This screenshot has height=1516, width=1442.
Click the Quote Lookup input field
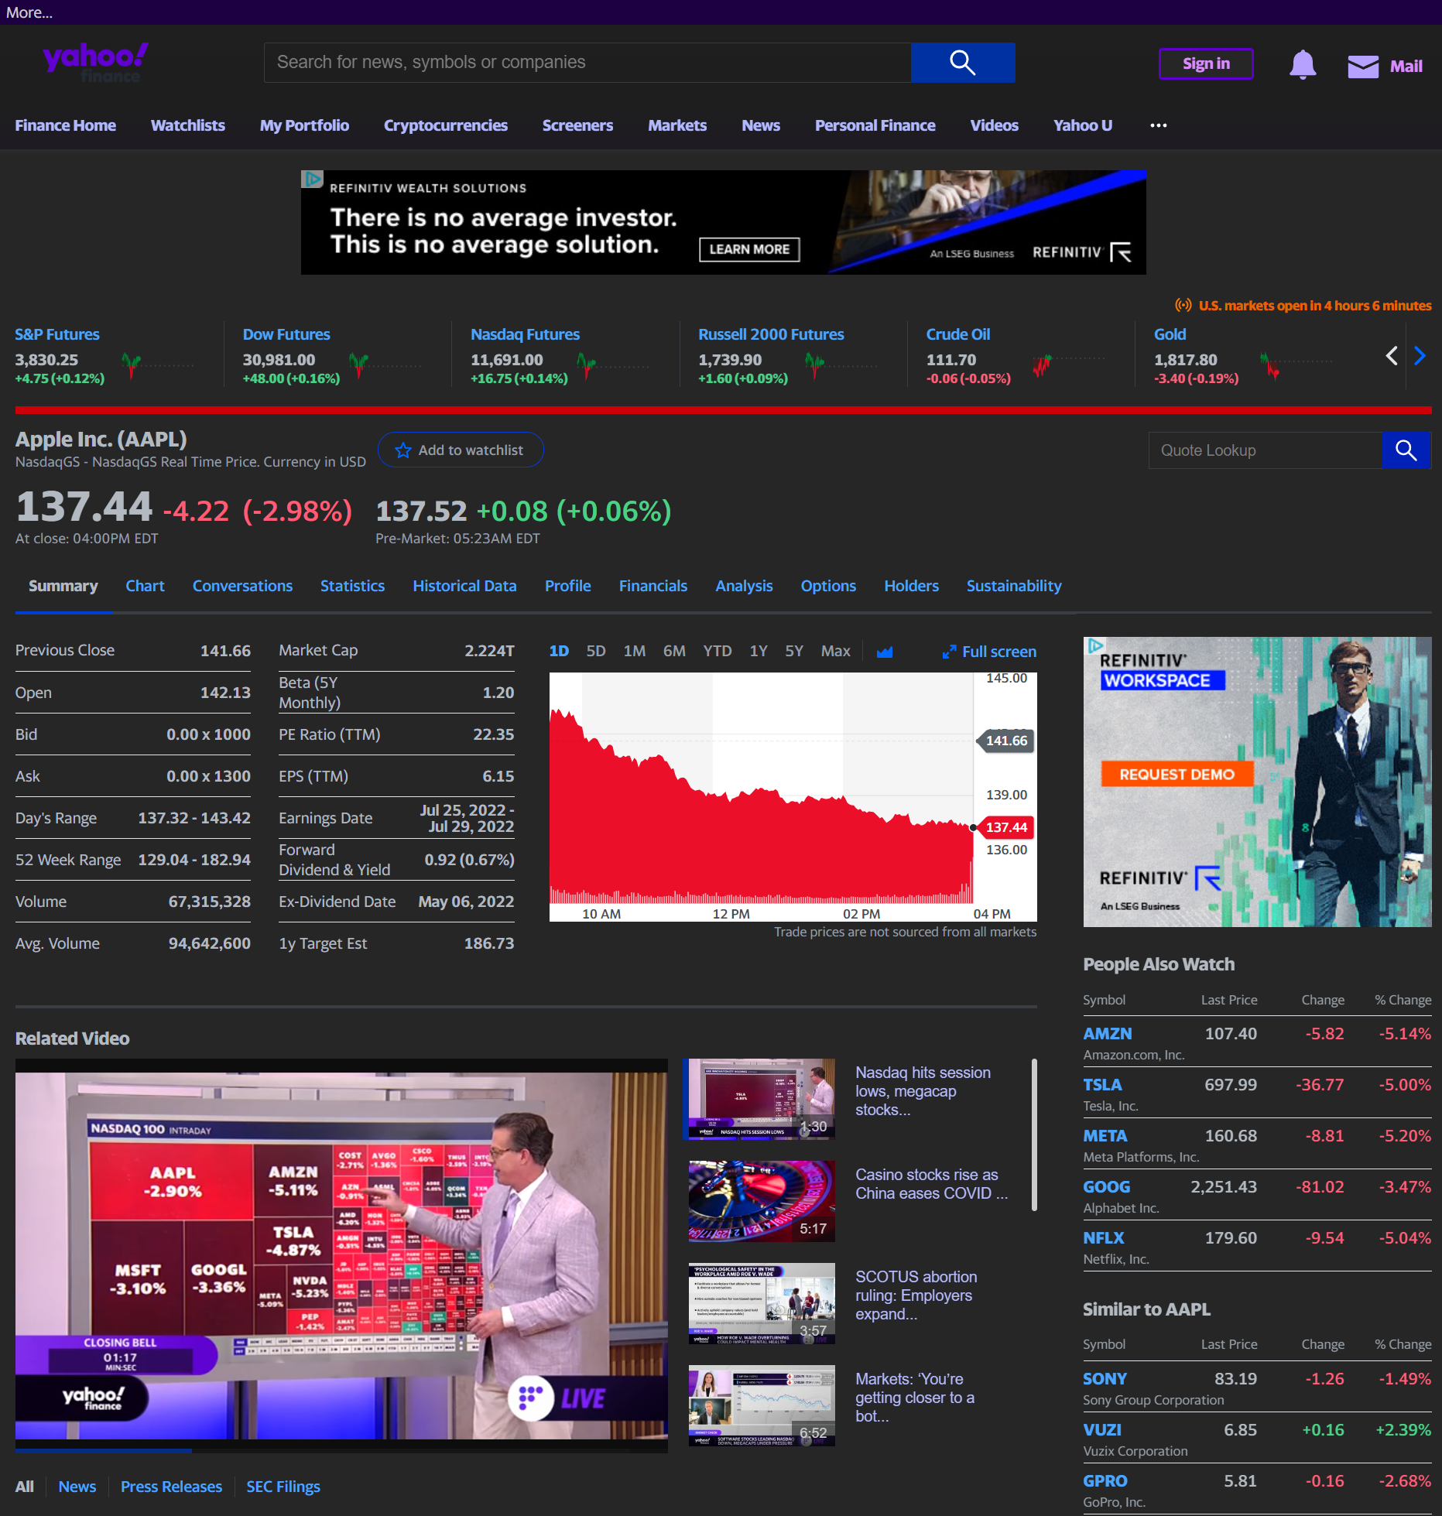pyautogui.click(x=1265, y=450)
